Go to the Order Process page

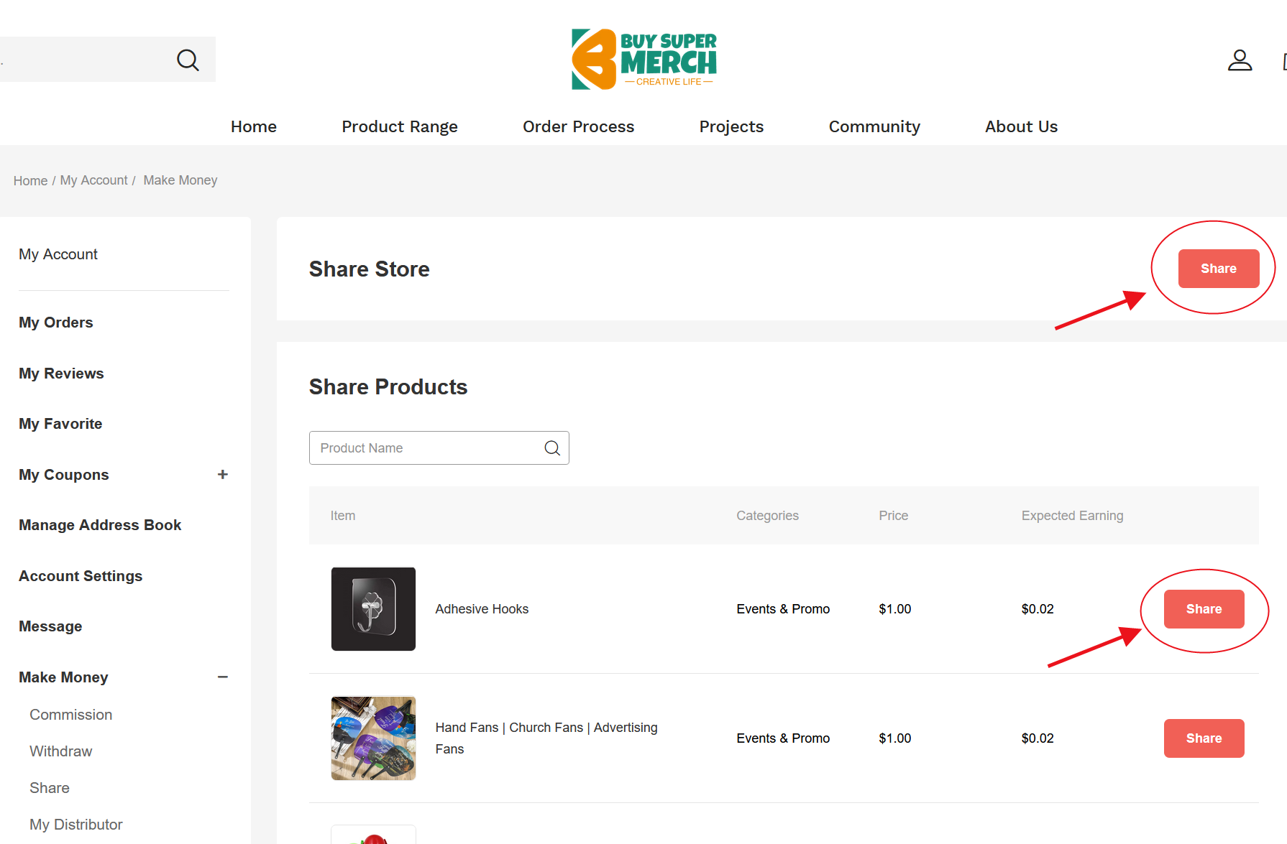pyautogui.click(x=578, y=126)
